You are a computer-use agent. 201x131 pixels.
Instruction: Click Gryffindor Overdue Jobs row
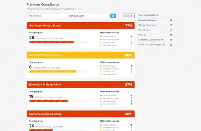[116, 42]
